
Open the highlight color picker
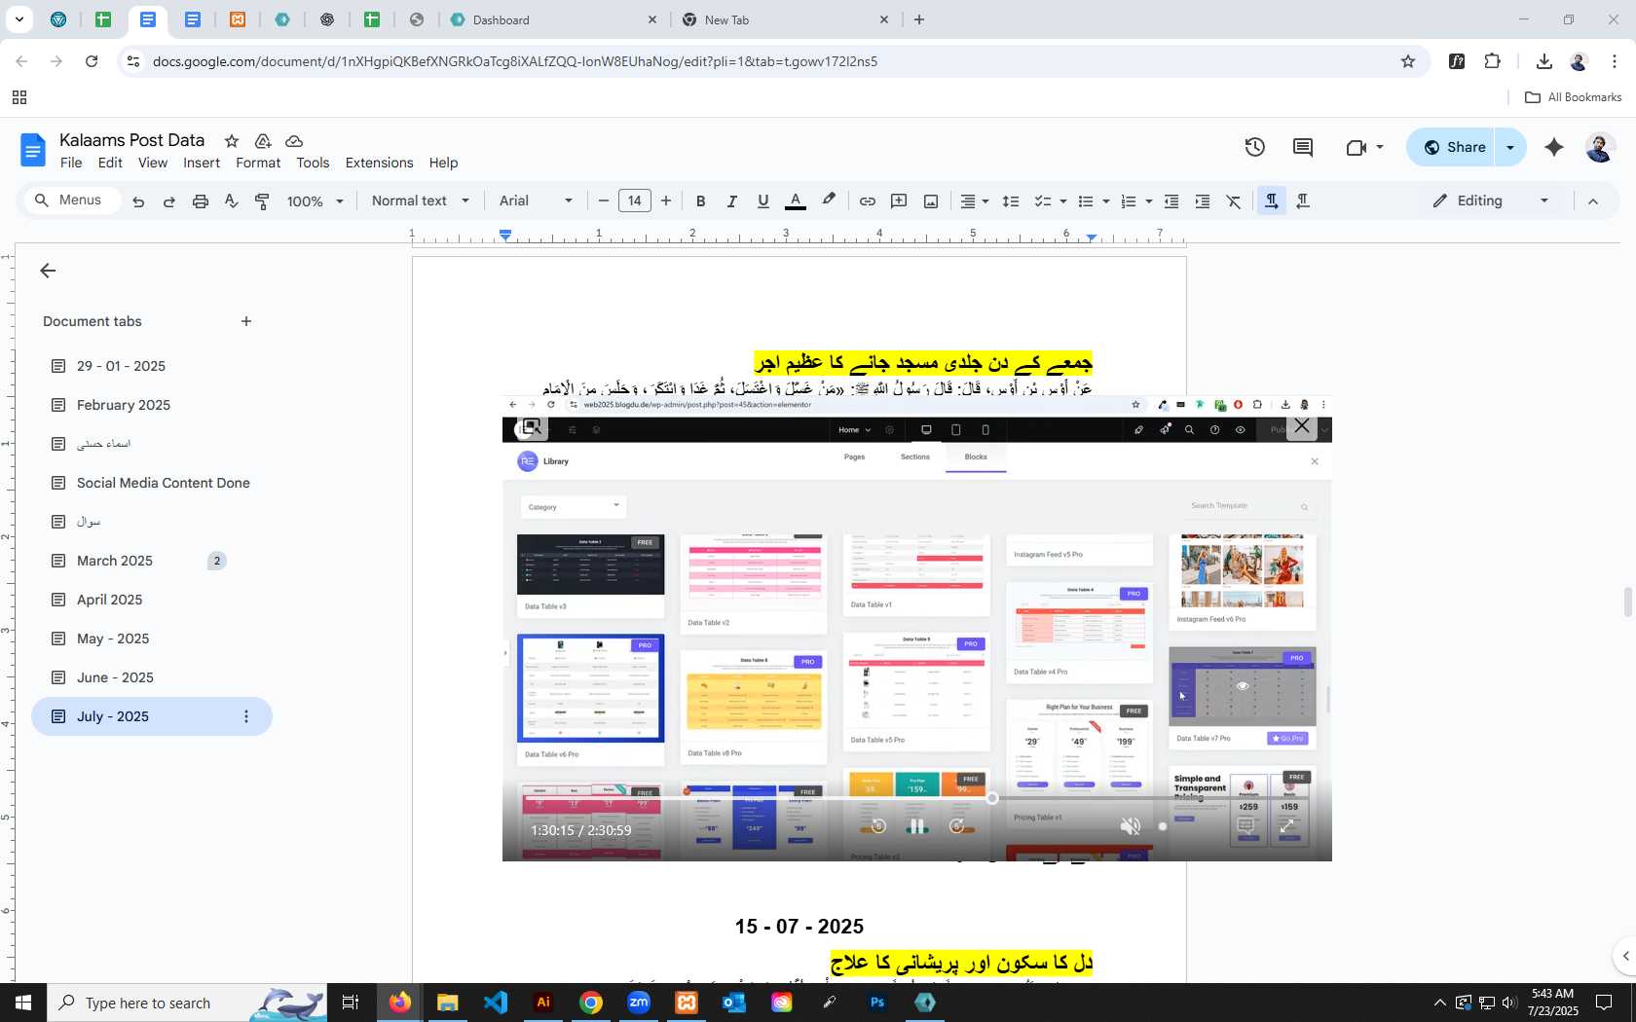829,201
